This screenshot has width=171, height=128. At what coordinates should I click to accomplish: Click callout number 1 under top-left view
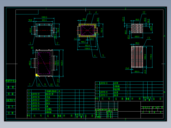tap(30, 43)
